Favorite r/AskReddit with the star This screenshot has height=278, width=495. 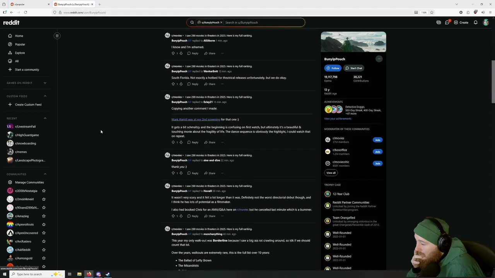[44, 250]
